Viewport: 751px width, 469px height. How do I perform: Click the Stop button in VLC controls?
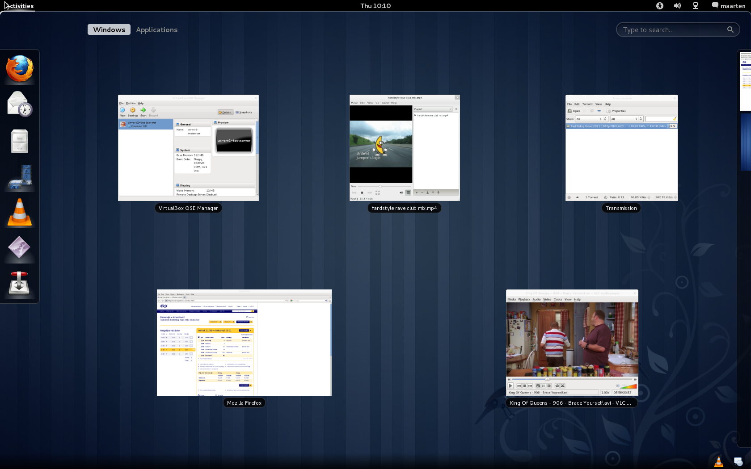(524, 385)
